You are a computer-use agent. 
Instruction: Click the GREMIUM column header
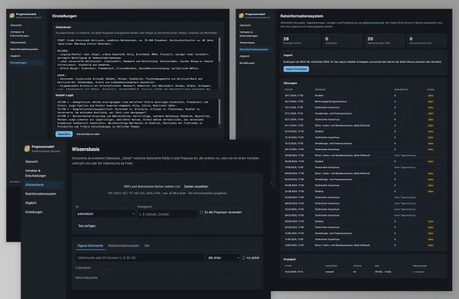tap(320, 90)
